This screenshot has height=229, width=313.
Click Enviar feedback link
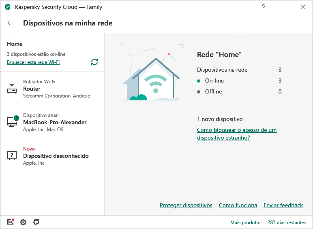pos(283,205)
